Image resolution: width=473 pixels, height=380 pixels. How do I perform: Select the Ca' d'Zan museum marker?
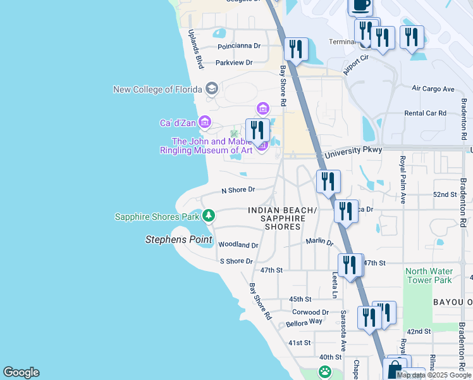coord(204,122)
